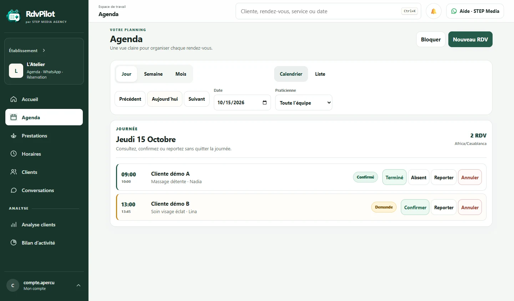Expand the Établissement chevron

pos(44,50)
